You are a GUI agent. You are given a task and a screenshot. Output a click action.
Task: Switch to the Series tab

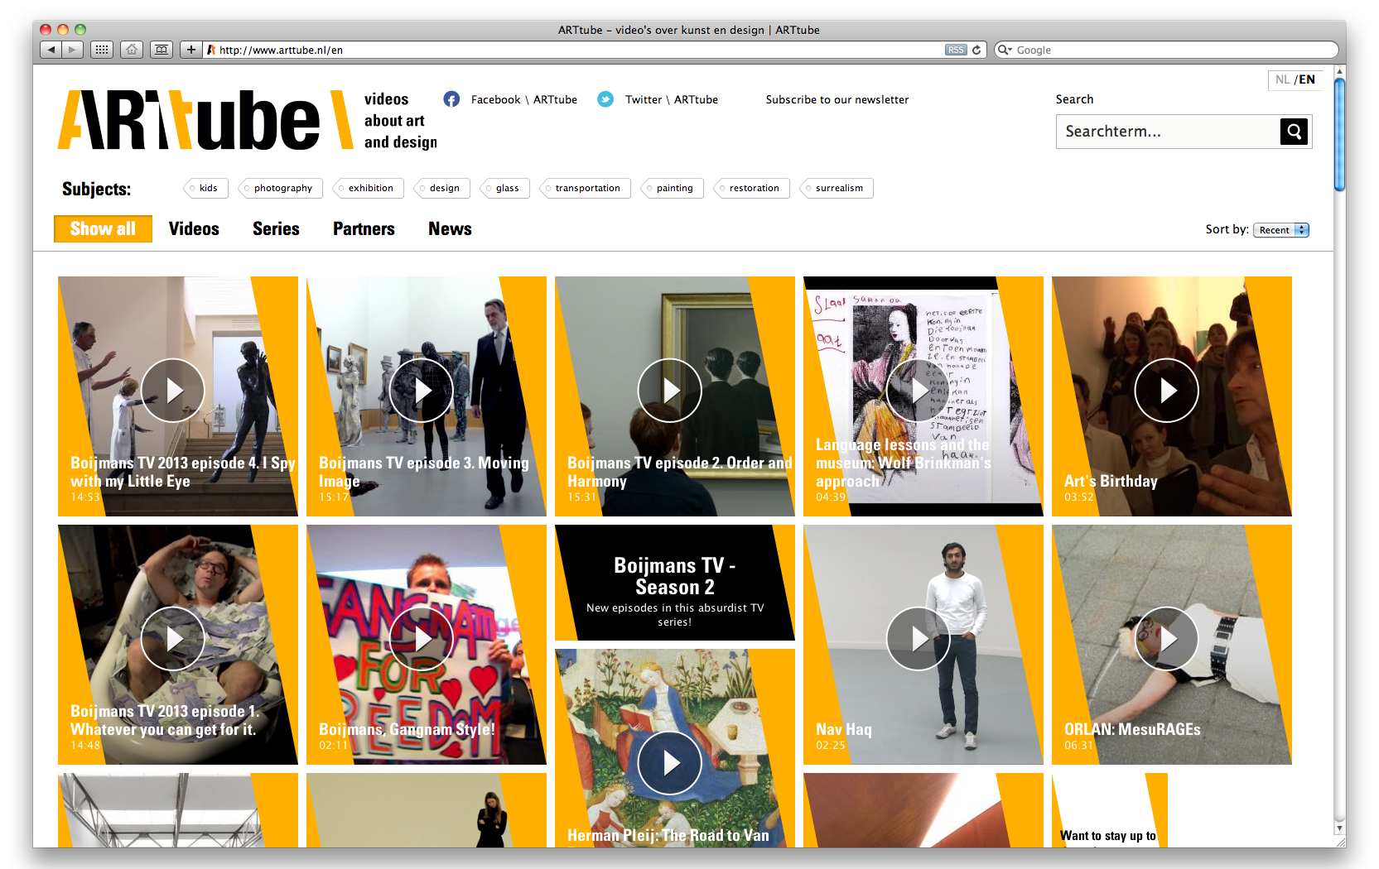[x=276, y=229]
